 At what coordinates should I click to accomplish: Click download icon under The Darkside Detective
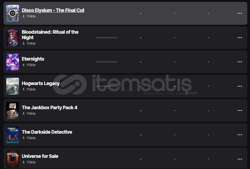(24, 138)
